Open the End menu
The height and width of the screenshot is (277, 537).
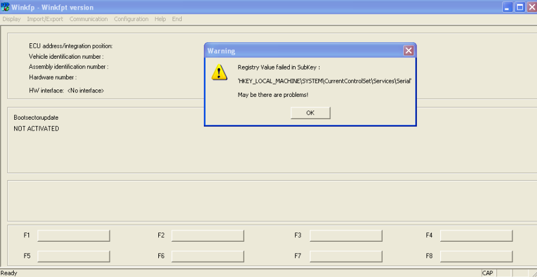tap(177, 19)
